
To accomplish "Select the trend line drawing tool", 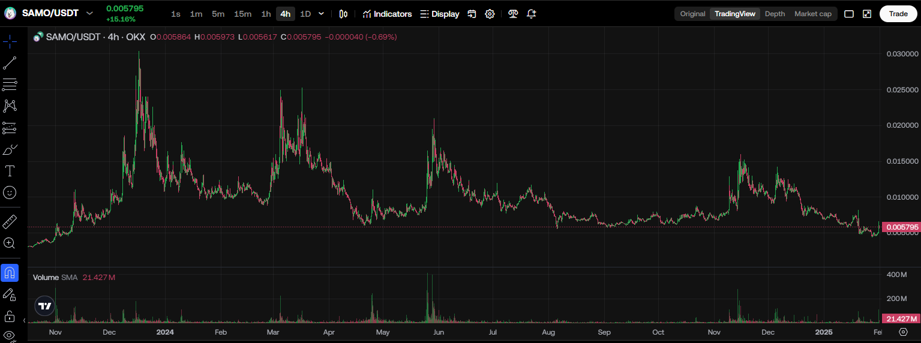I will 10,62.
